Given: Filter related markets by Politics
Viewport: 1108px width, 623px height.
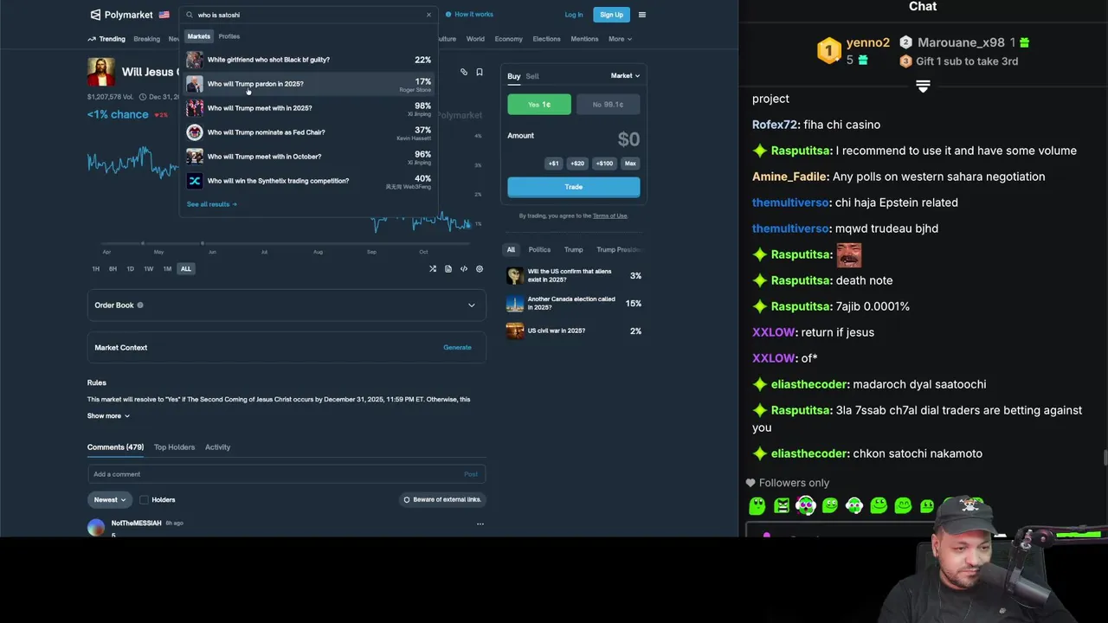Looking at the screenshot, I should (x=539, y=250).
